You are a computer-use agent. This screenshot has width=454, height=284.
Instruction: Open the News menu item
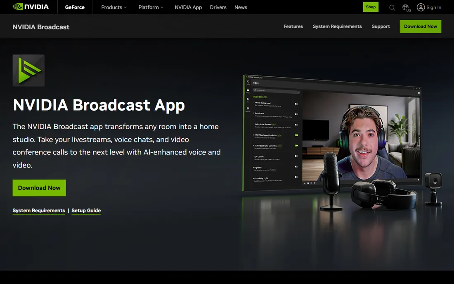pyautogui.click(x=241, y=7)
